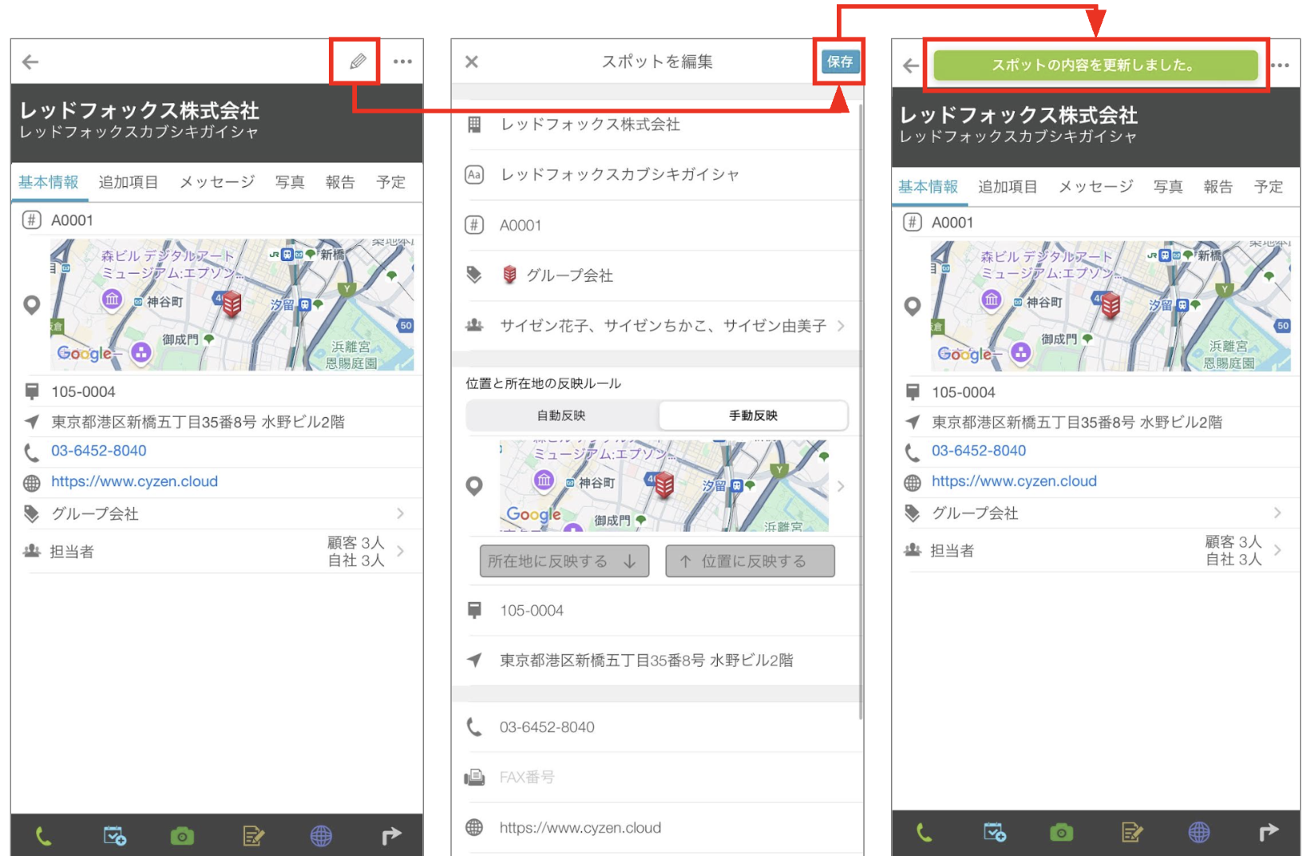
Task: Open the map thumbnail in left screen
Action: point(232,305)
